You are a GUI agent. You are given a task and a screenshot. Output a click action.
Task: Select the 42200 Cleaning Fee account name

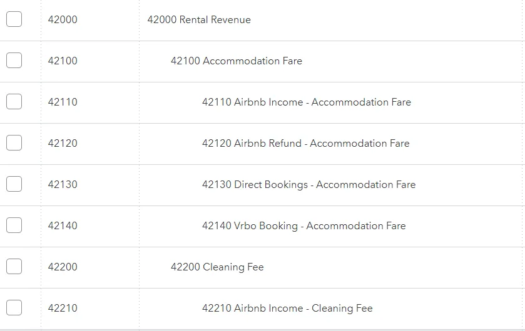217,267
